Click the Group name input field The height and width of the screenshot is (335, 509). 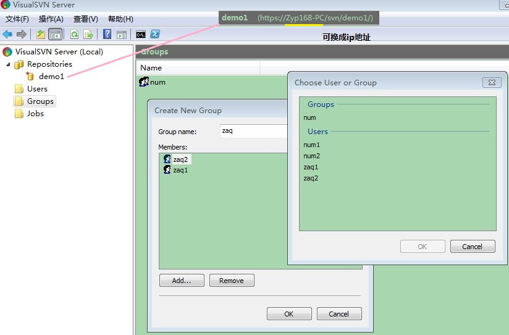click(x=253, y=131)
